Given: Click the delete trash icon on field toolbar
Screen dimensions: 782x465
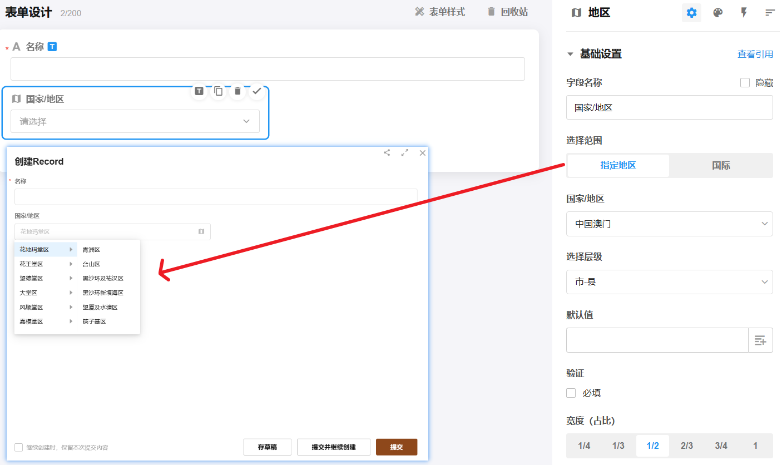Looking at the screenshot, I should click(237, 91).
